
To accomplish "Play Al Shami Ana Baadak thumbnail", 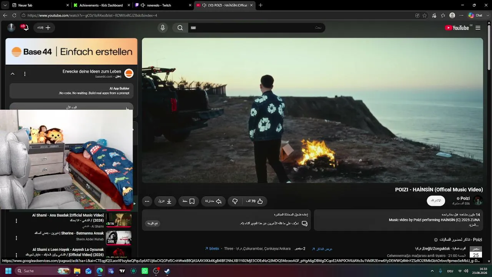I will click(x=119, y=220).
